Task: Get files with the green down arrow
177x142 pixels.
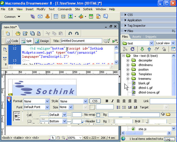Action: click(142, 49)
